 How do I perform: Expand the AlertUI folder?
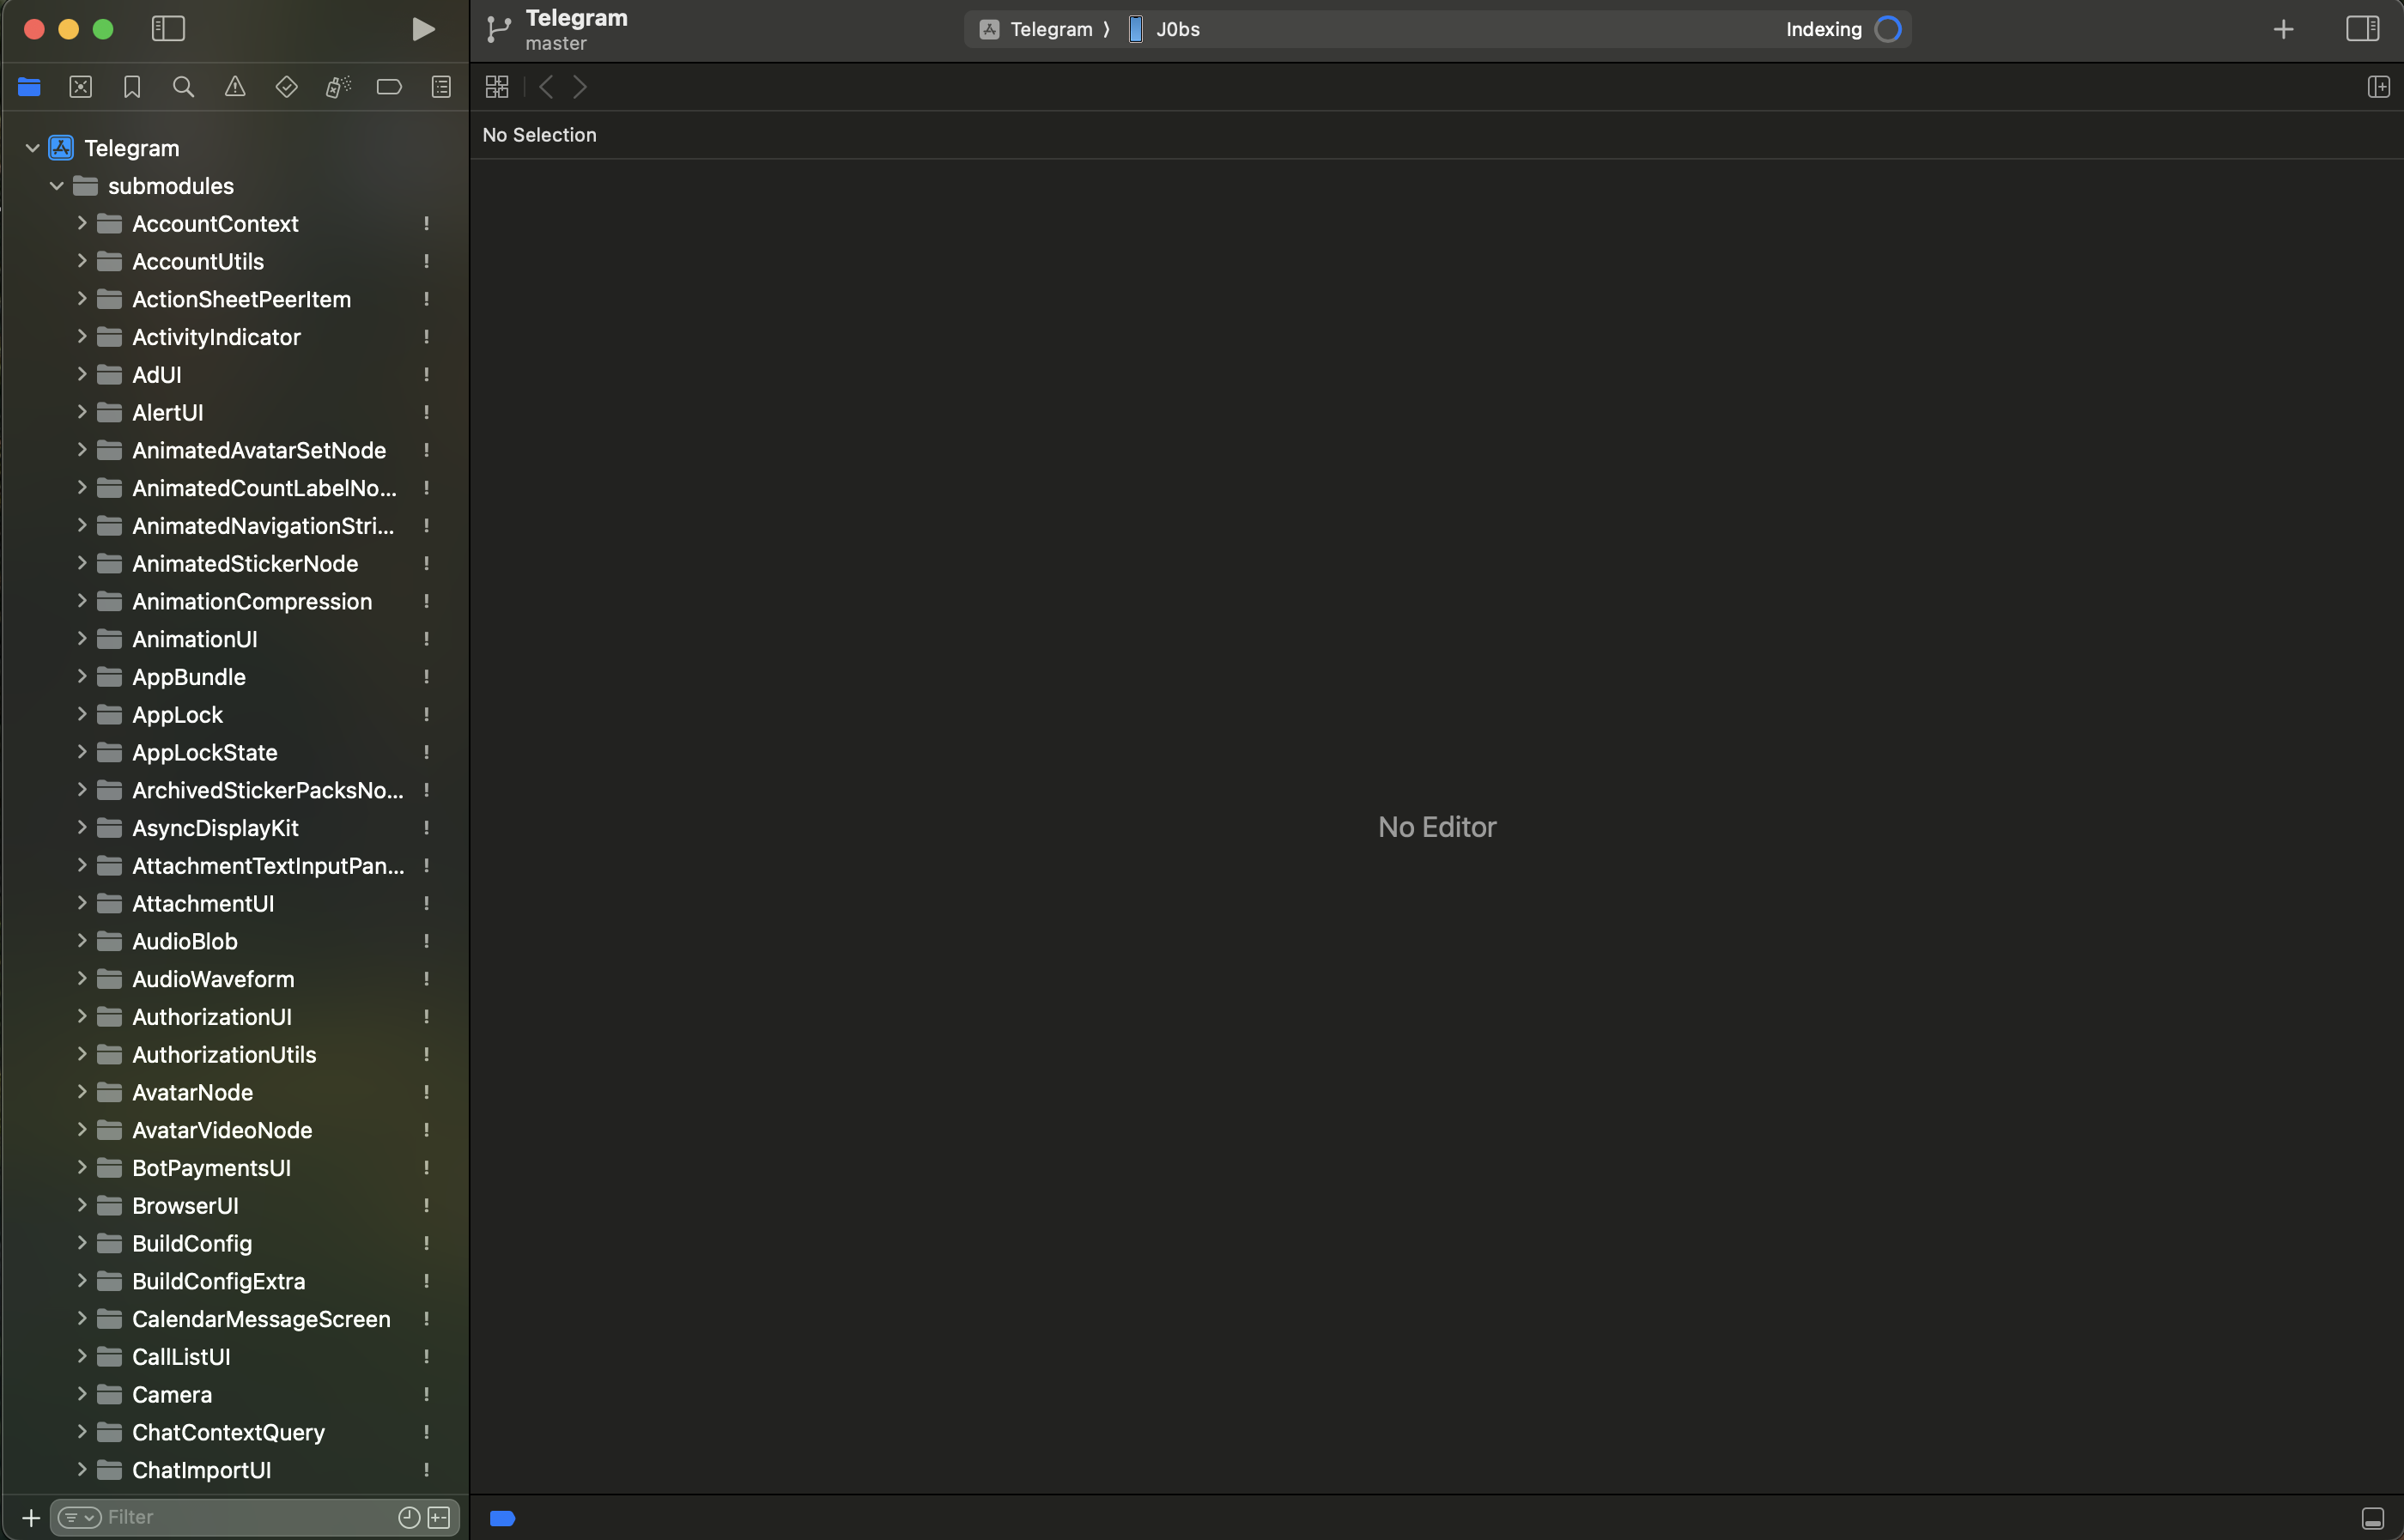point(82,412)
